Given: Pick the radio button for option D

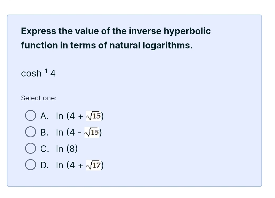Looking at the screenshot, I should pos(31,165).
